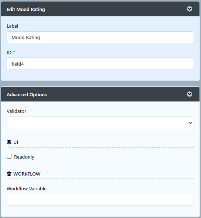
Task: Click the Validator field label
Action: 16,111
